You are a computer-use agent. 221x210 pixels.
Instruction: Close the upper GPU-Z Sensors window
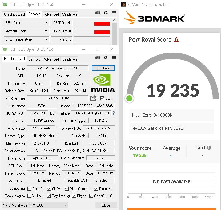112,5
